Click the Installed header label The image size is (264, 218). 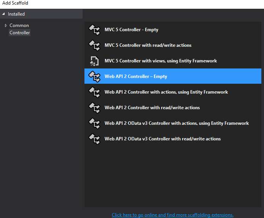(16, 14)
